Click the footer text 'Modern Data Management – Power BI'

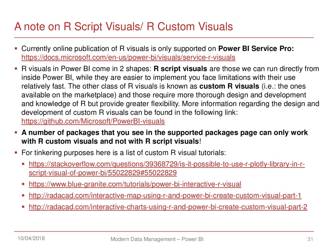point(157,239)
